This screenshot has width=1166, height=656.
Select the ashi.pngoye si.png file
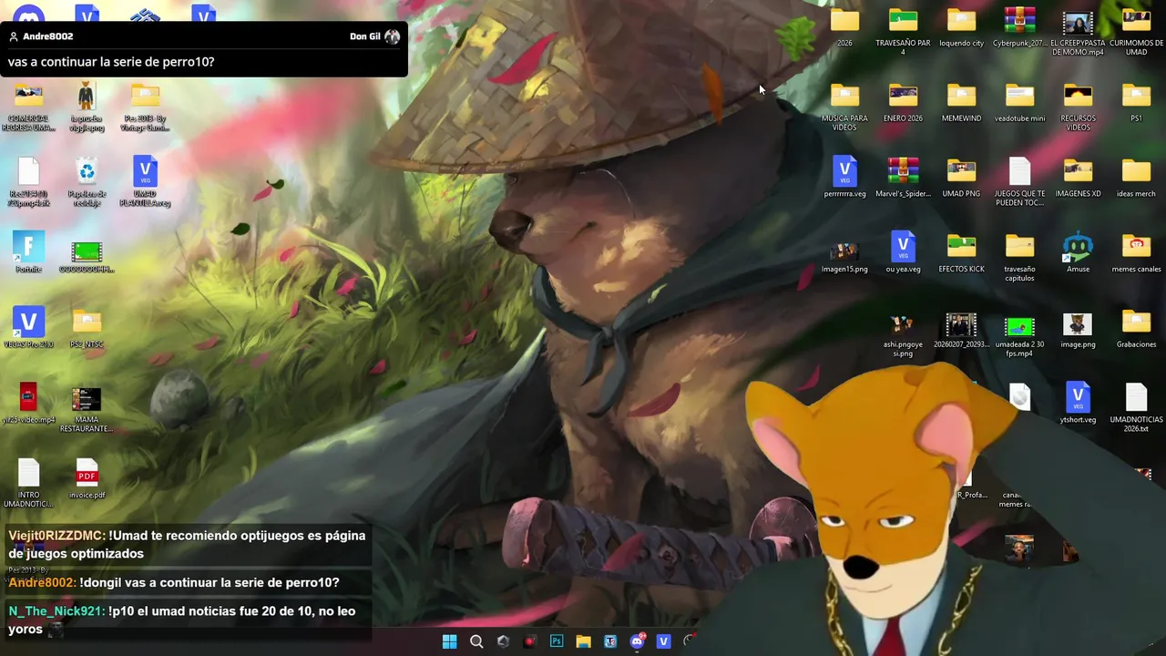903,334
